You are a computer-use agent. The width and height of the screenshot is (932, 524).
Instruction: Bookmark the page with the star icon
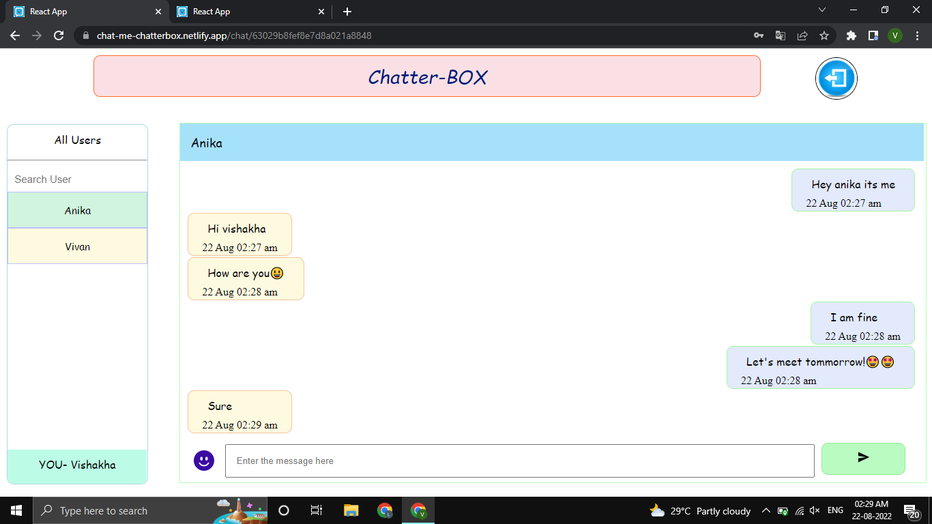(825, 35)
